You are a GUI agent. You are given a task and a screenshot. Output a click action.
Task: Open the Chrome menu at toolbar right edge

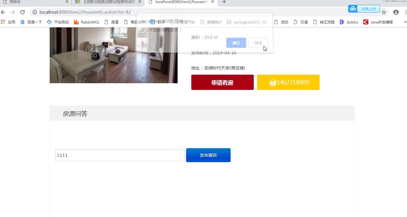click(406, 12)
